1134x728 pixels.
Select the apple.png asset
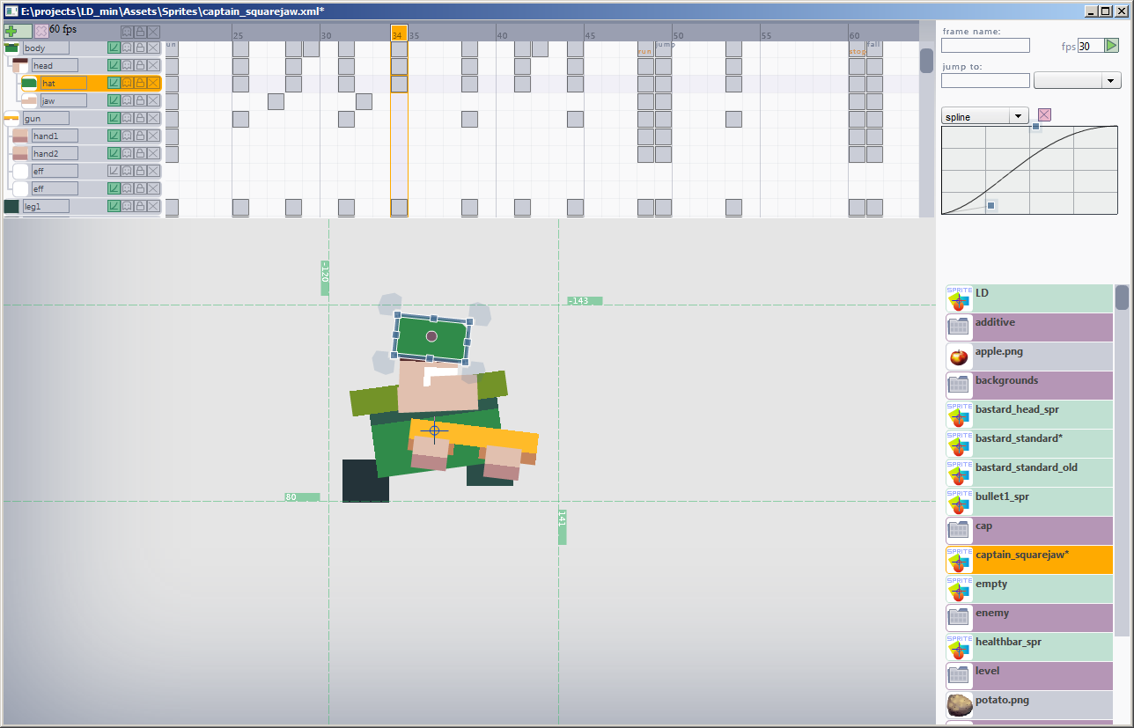(1029, 357)
